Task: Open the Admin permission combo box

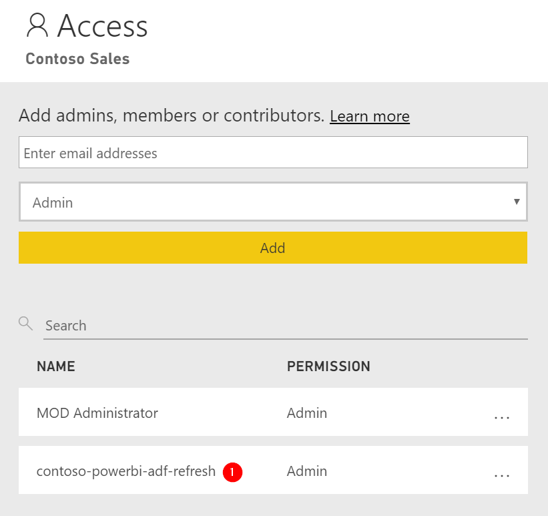Action: coord(273,202)
